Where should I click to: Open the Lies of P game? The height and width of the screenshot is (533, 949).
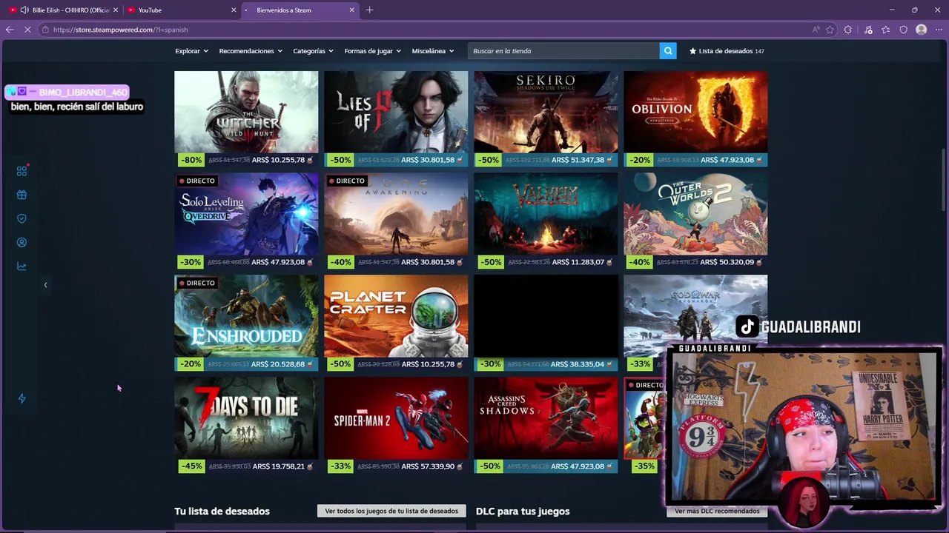tap(396, 112)
